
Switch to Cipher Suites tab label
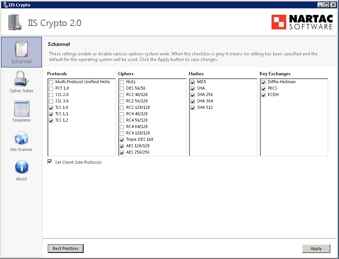[21, 91]
